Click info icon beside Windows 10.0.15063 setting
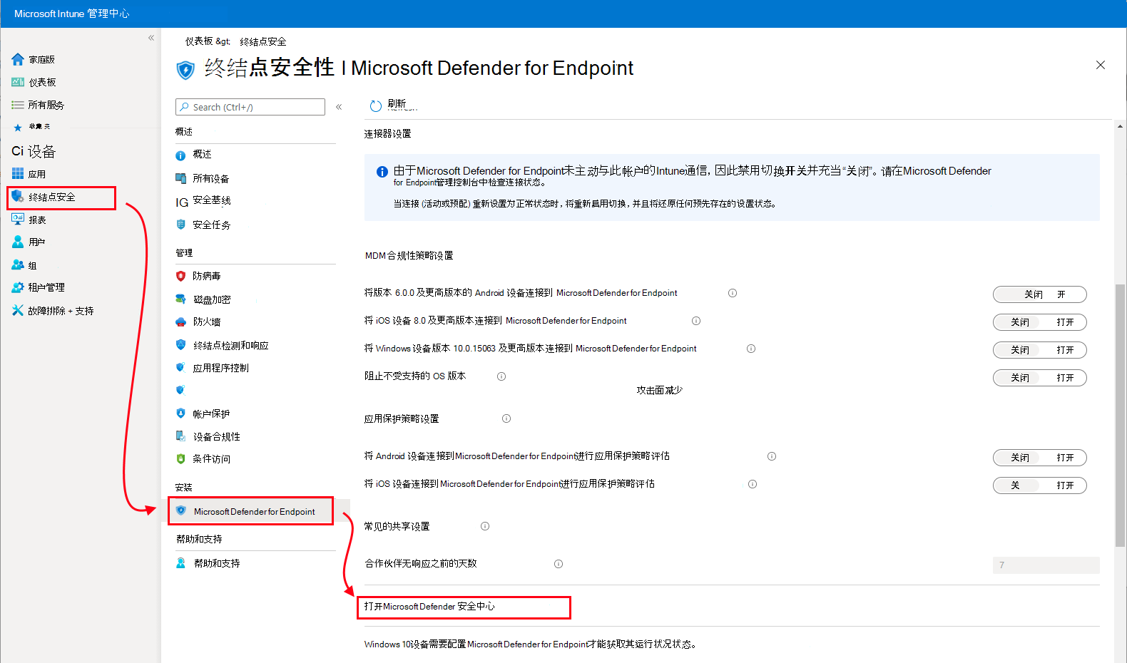Screen dimensions: 1127x663 pos(751,349)
